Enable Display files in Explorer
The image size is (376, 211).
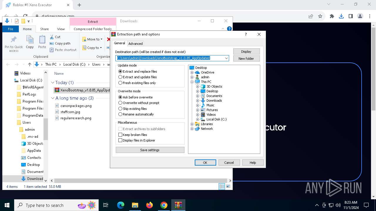click(137, 140)
